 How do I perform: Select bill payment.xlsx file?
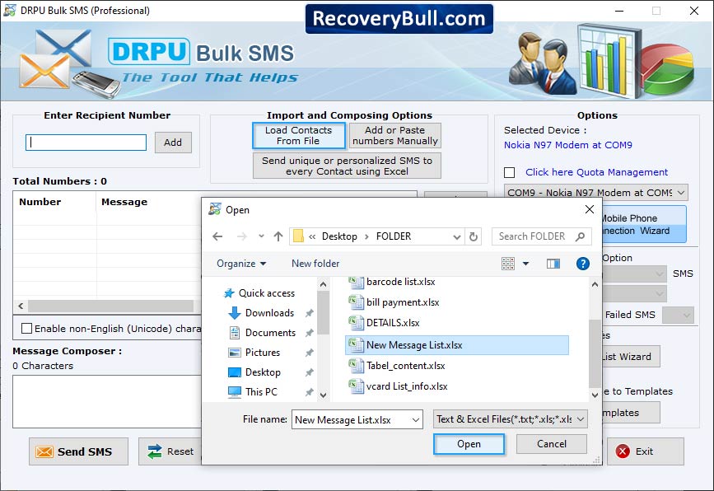tap(394, 302)
